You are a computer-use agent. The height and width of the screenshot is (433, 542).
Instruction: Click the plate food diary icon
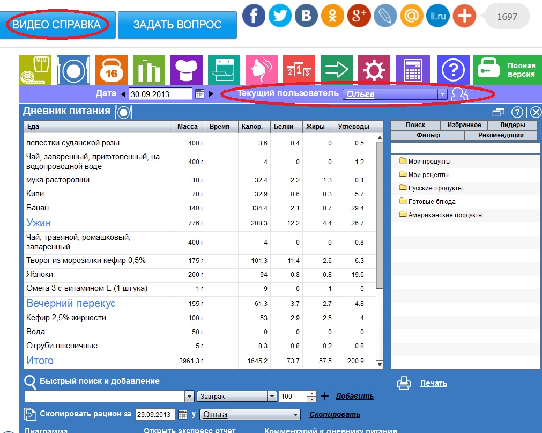click(73, 70)
